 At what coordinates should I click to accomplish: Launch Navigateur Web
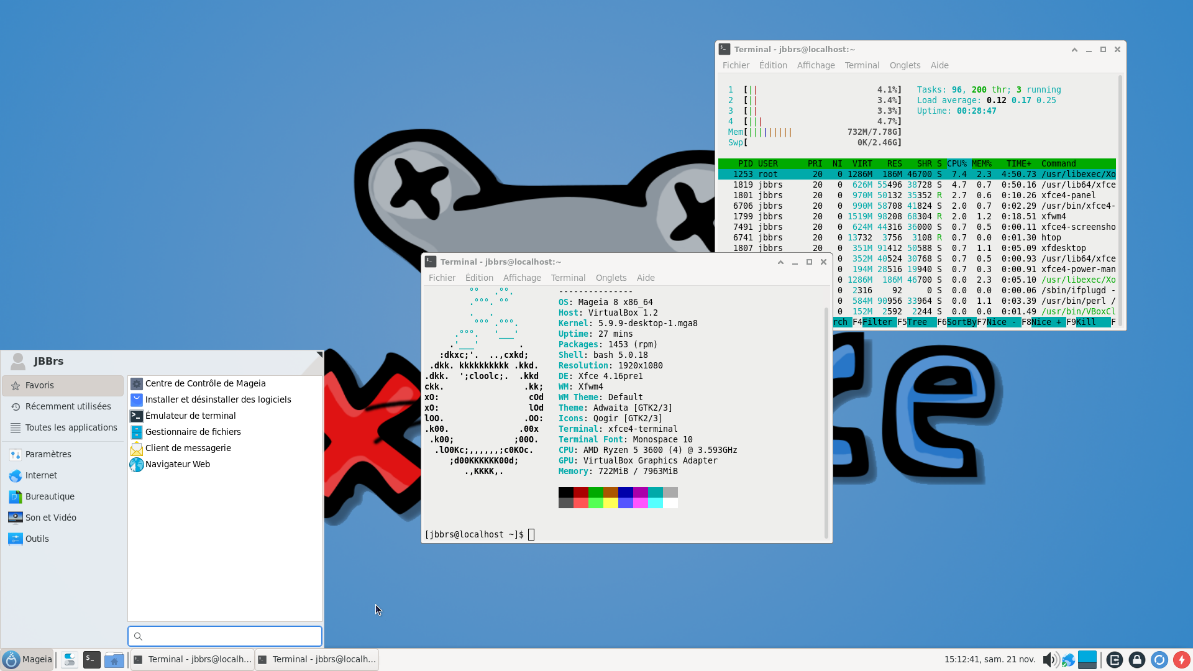coord(225,464)
